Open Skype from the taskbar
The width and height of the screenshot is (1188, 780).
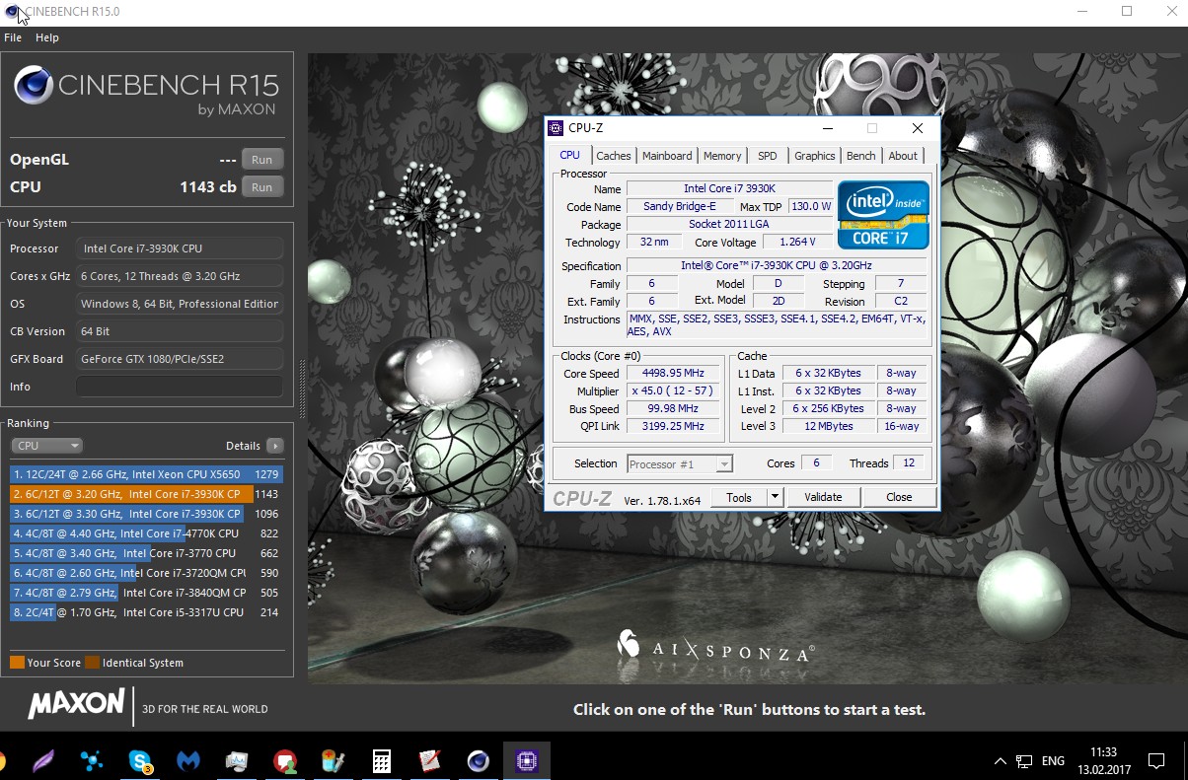141,760
